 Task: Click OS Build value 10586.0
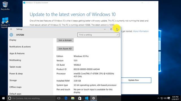click(77, 65)
